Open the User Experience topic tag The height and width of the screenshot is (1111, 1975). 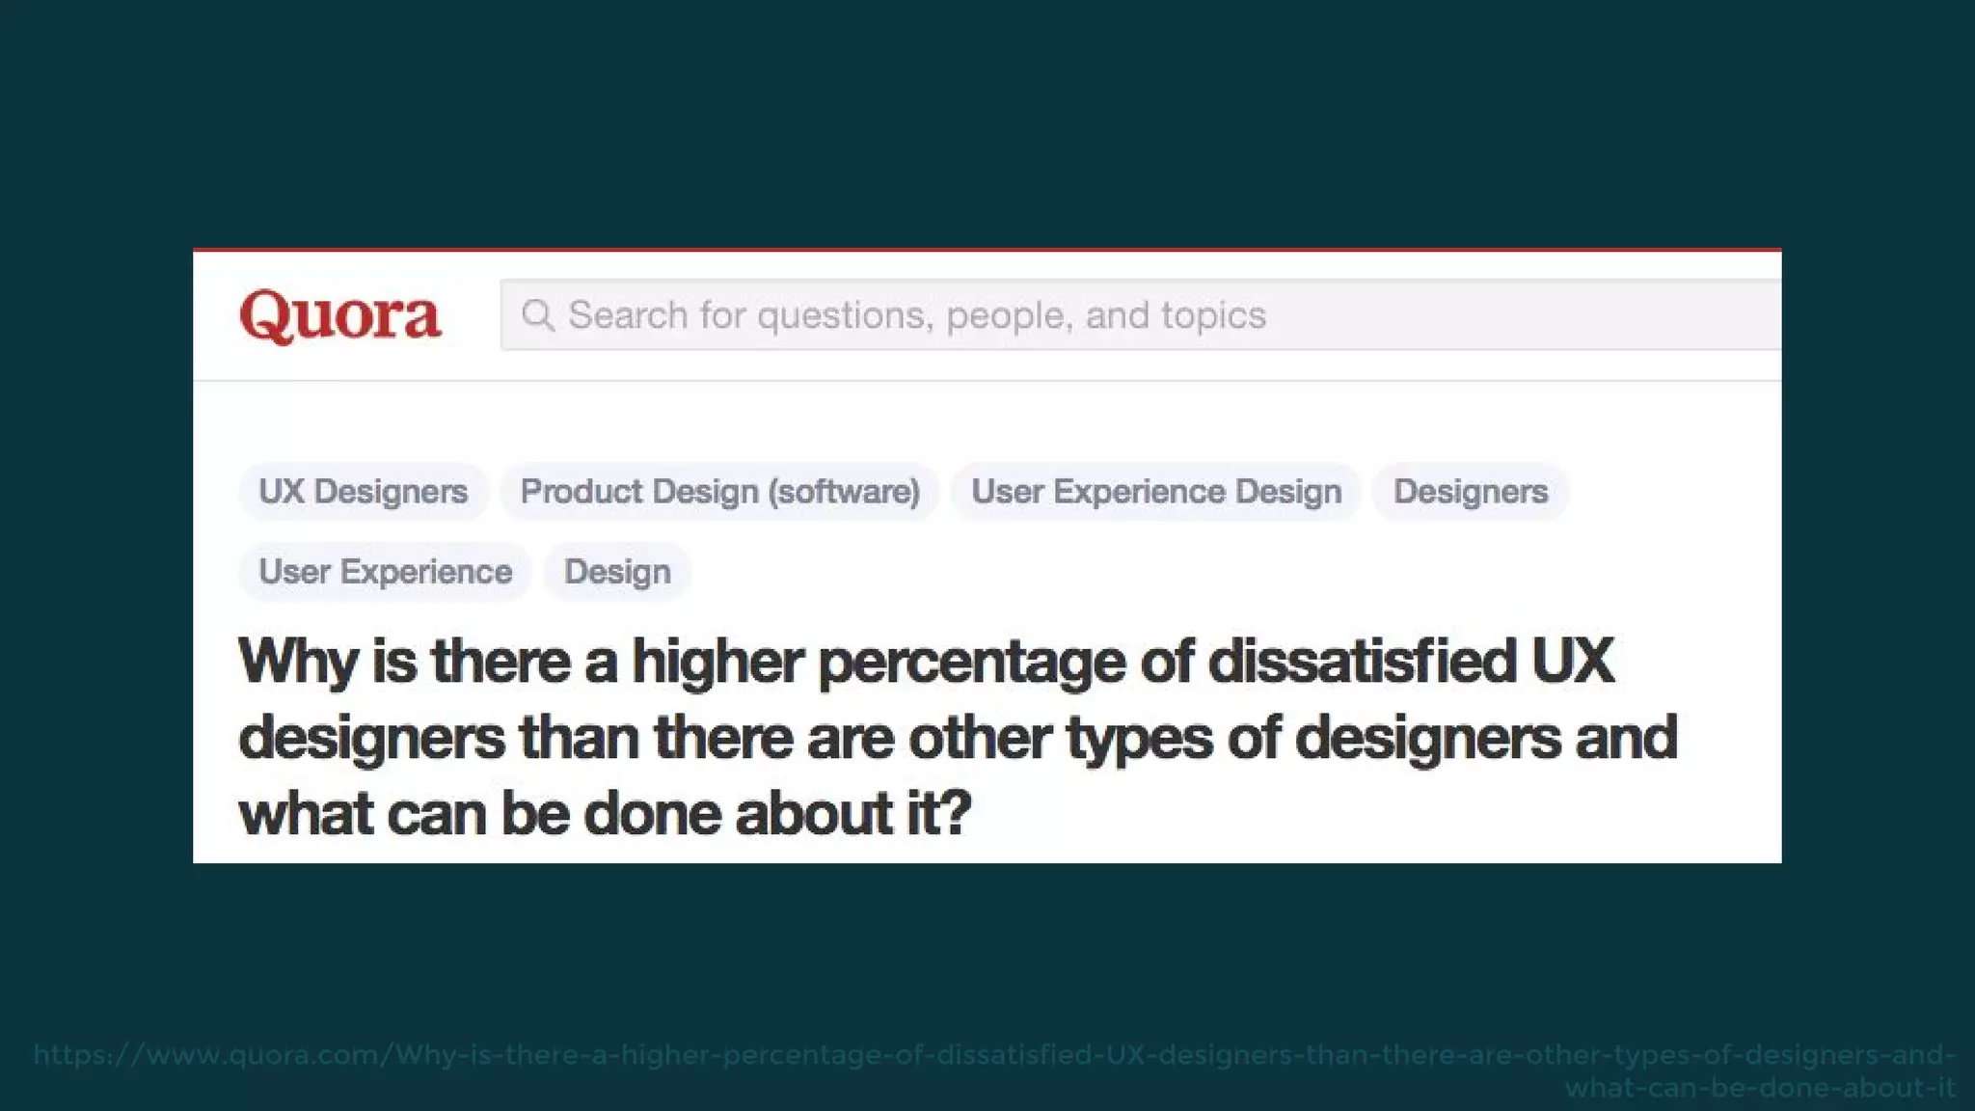(385, 572)
